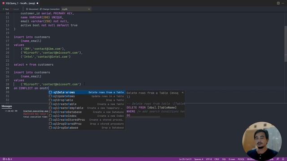Choose sqlDropTable snippet suggestion
287x161 pixels.
pos(87,100)
